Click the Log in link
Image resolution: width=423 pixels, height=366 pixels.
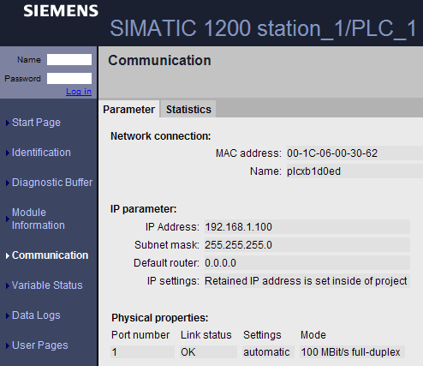point(79,92)
